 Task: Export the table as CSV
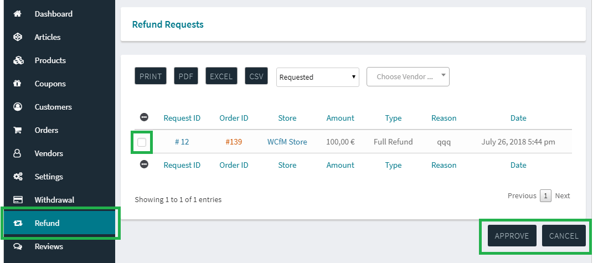pos(256,76)
